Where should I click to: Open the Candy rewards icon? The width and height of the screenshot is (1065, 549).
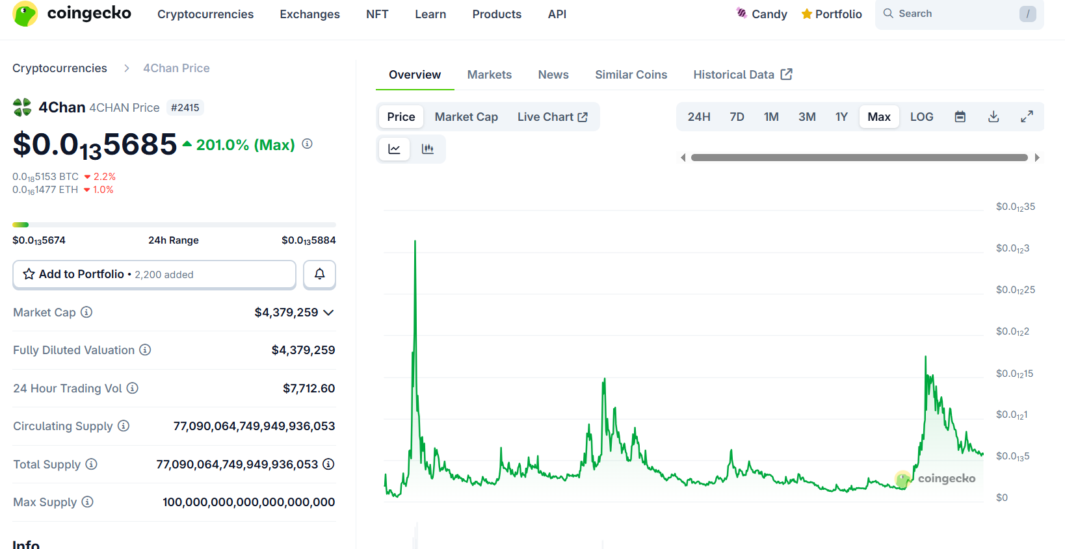[x=741, y=13]
